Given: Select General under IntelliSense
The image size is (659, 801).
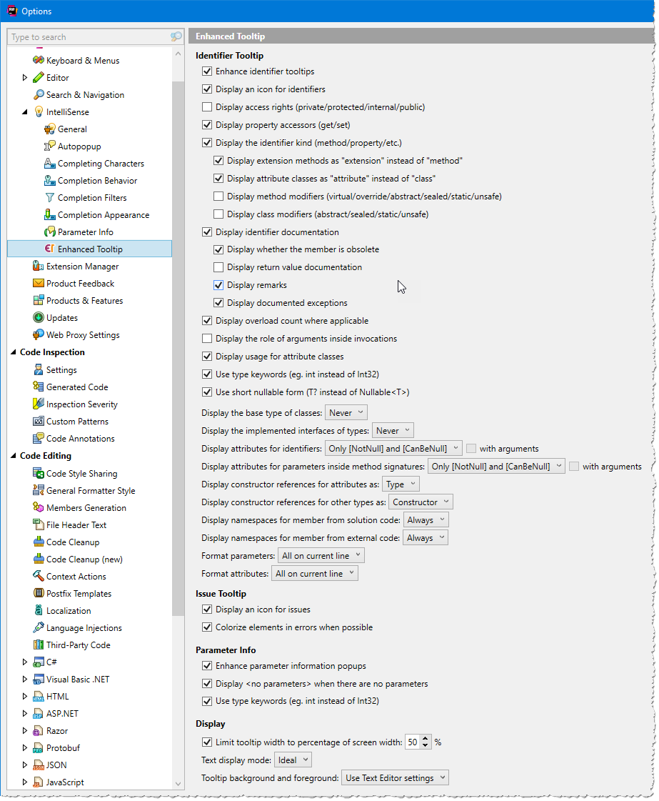Looking at the screenshot, I should tap(72, 129).
